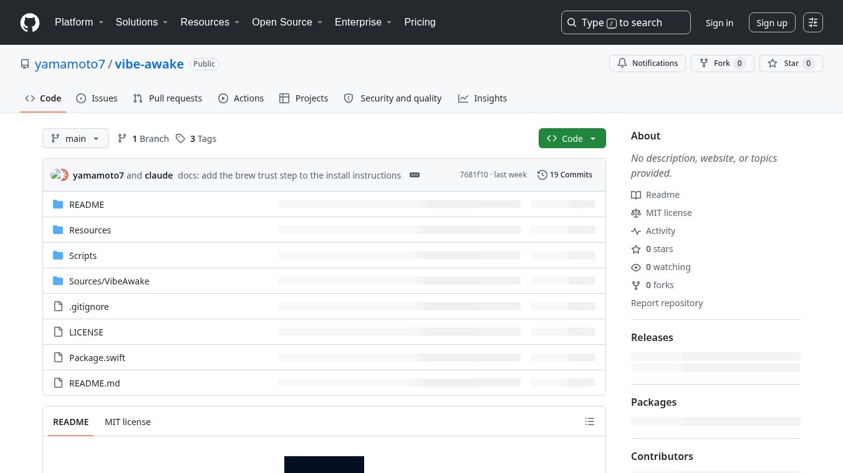
Task: Click the Notifications button
Action: coord(647,63)
